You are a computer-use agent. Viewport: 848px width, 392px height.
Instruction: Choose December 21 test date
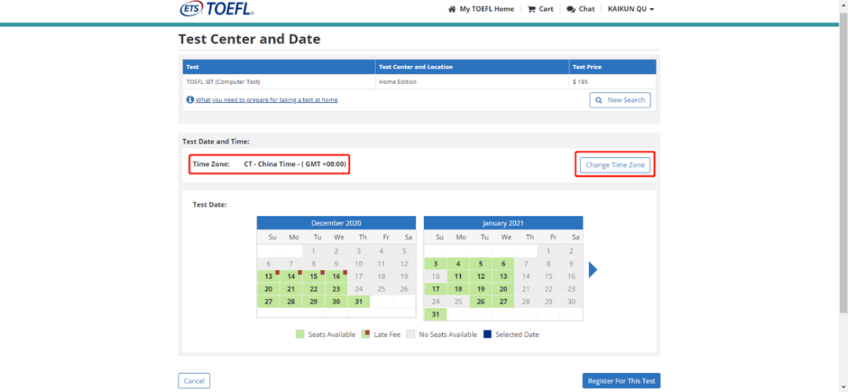(291, 289)
